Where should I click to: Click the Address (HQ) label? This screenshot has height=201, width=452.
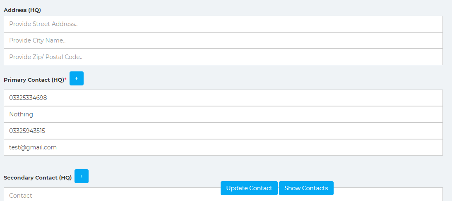click(x=22, y=10)
